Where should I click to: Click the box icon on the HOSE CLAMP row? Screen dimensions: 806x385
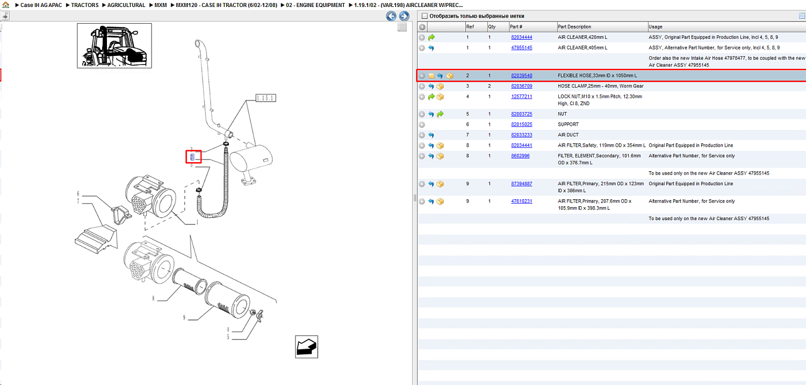click(441, 86)
